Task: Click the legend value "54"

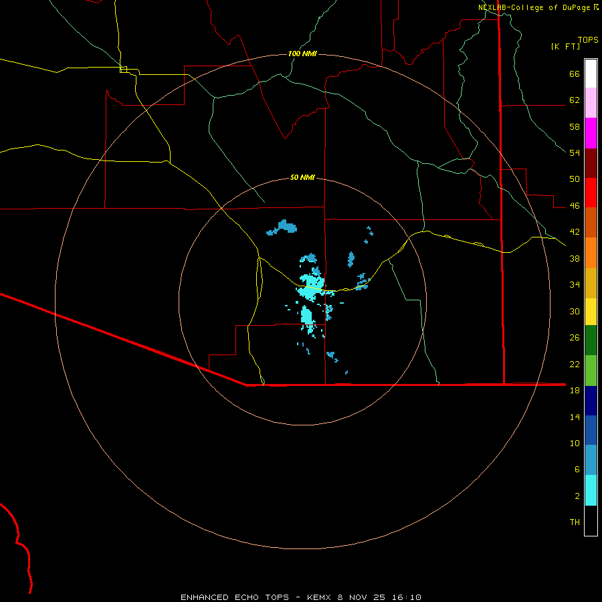Action: (575, 153)
